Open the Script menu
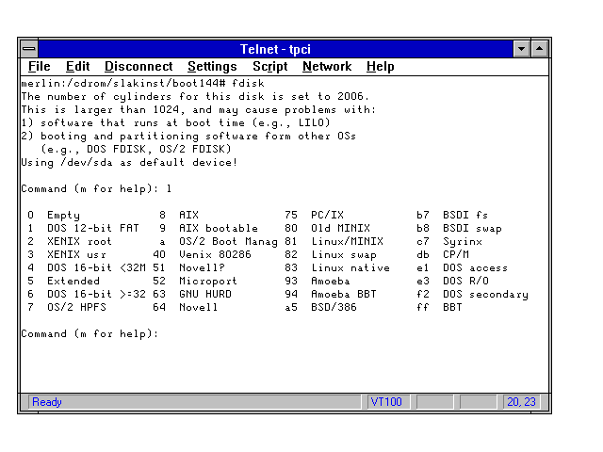The image size is (603, 452). pos(269,67)
